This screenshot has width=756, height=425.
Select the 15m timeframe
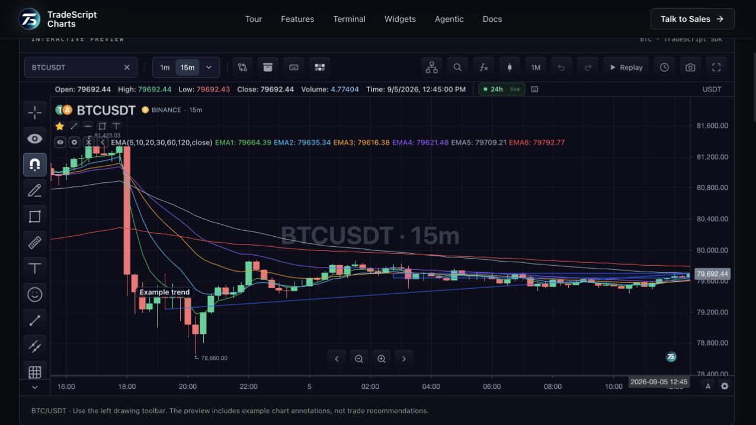[x=187, y=67]
